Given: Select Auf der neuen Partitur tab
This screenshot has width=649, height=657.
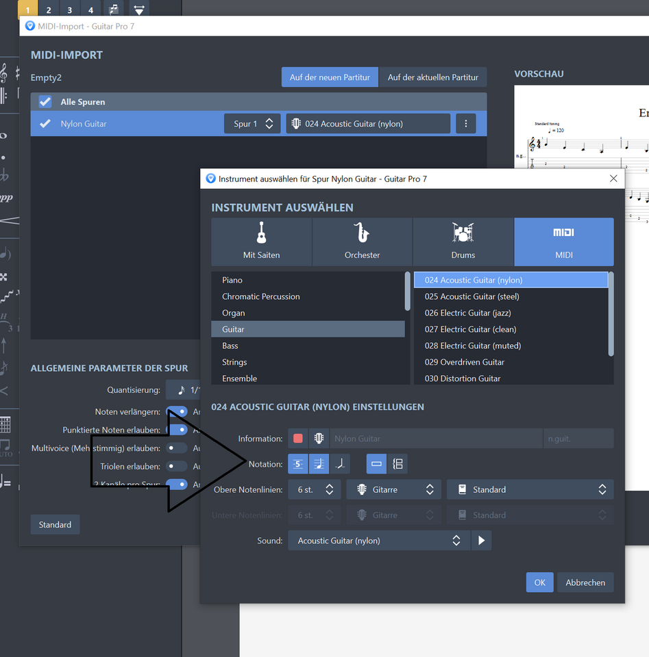Looking at the screenshot, I should 330,77.
